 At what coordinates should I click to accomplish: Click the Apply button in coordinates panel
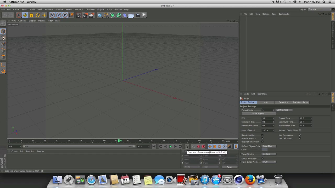(229, 167)
